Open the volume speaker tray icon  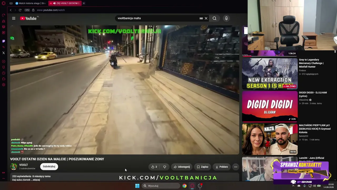[x=314, y=186]
